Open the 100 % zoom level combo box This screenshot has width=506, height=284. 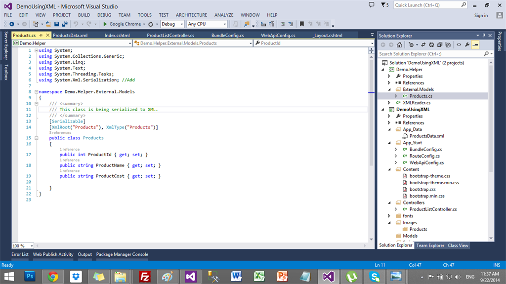click(x=32, y=246)
